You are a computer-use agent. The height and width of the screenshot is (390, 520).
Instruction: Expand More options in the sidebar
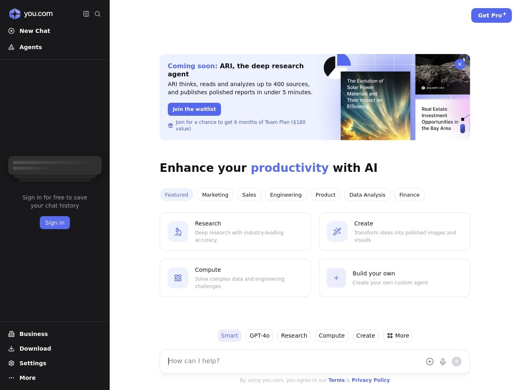[x=27, y=378]
